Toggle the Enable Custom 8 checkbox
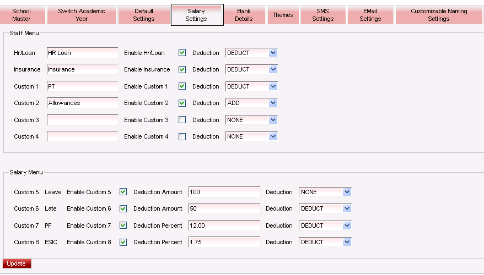This screenshot has height=275, width=484. point(123,242)
